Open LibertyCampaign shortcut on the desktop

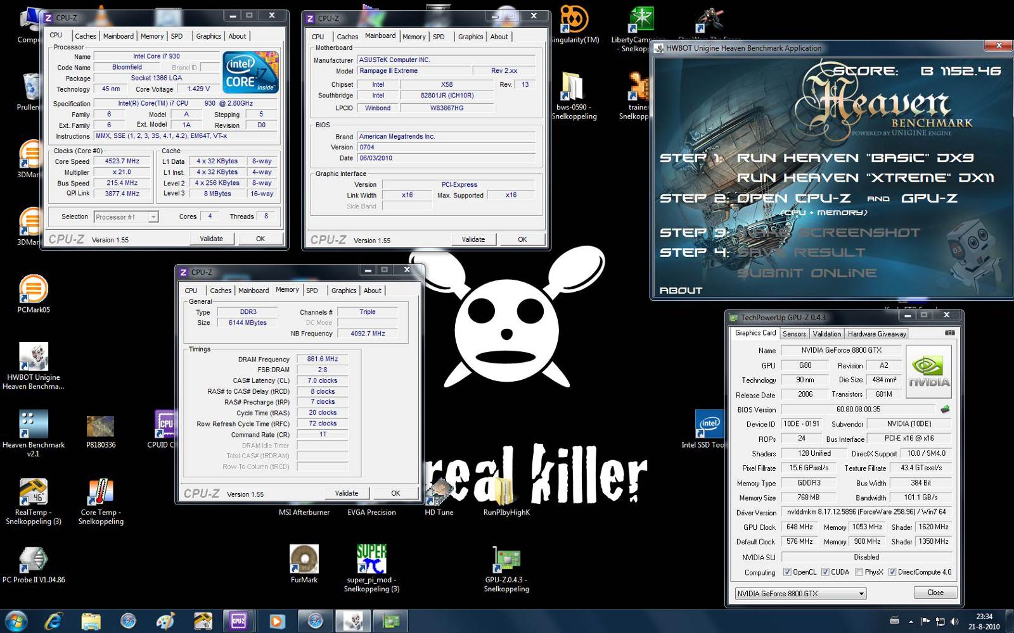click(640, 28)
